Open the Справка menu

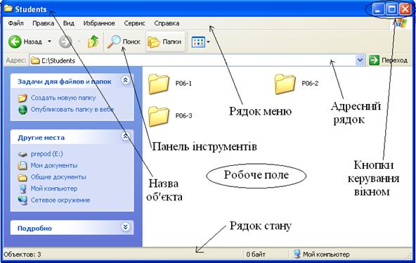167,23
